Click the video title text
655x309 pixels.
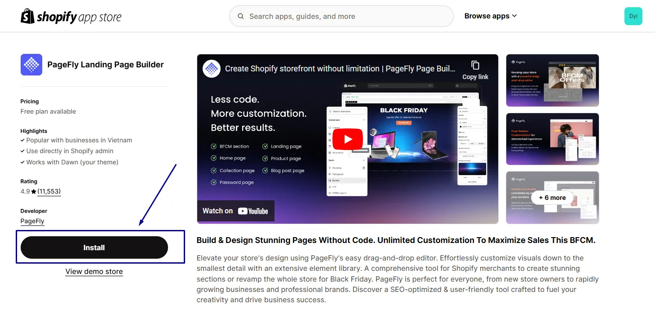340,69
